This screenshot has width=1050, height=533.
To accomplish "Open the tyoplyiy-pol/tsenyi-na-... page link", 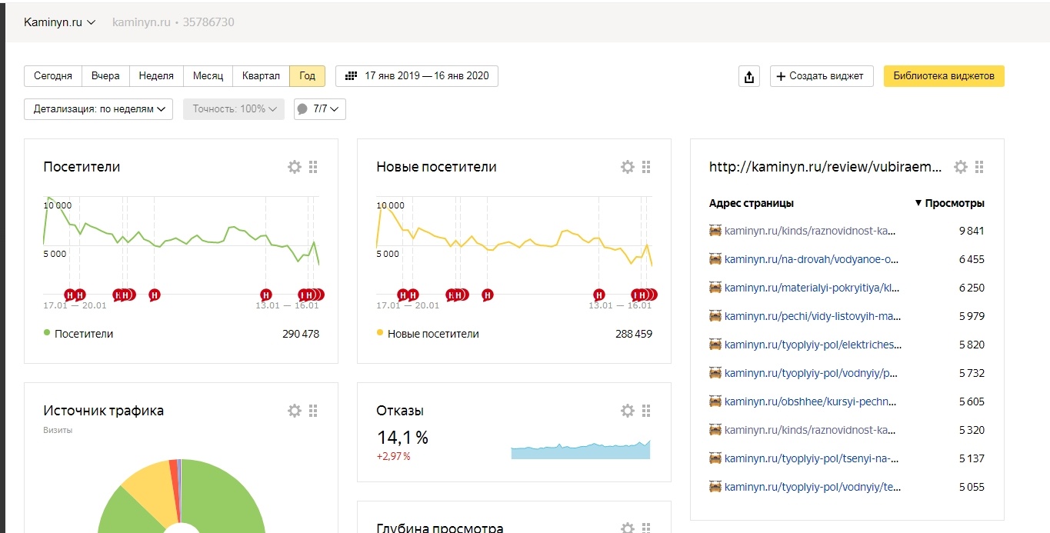I will point(812,458).
